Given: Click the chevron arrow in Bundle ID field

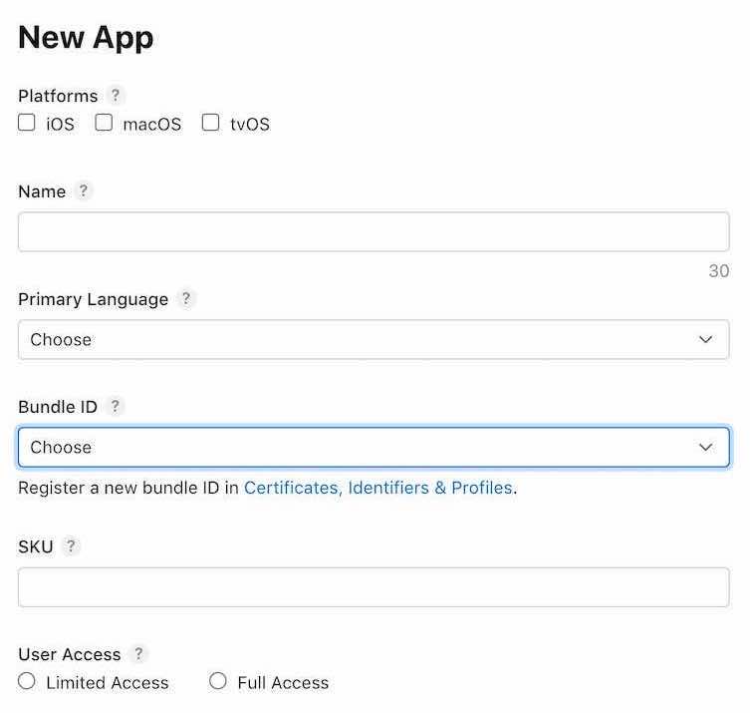Looking at the screenshot, I should coord(705,447).
